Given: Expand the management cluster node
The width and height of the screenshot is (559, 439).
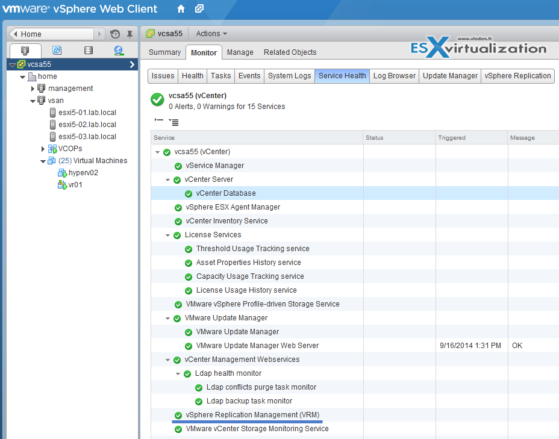Looking at the screenshot, I should coord(33,89).
